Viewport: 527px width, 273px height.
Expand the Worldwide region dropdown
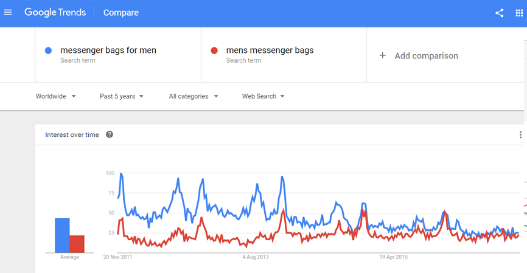click(x=56, y=96)
